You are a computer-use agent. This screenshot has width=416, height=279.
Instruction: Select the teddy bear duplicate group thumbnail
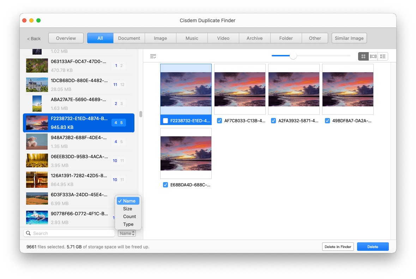pos(37,142)
